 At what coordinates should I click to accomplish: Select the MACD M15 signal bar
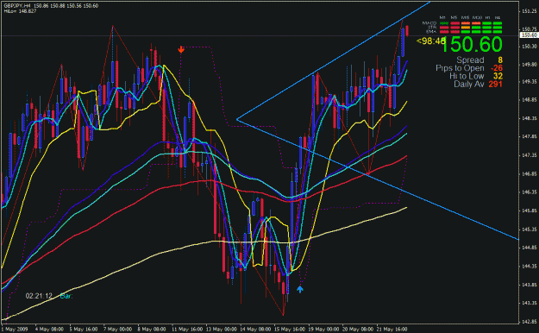(x=466, y=23)
